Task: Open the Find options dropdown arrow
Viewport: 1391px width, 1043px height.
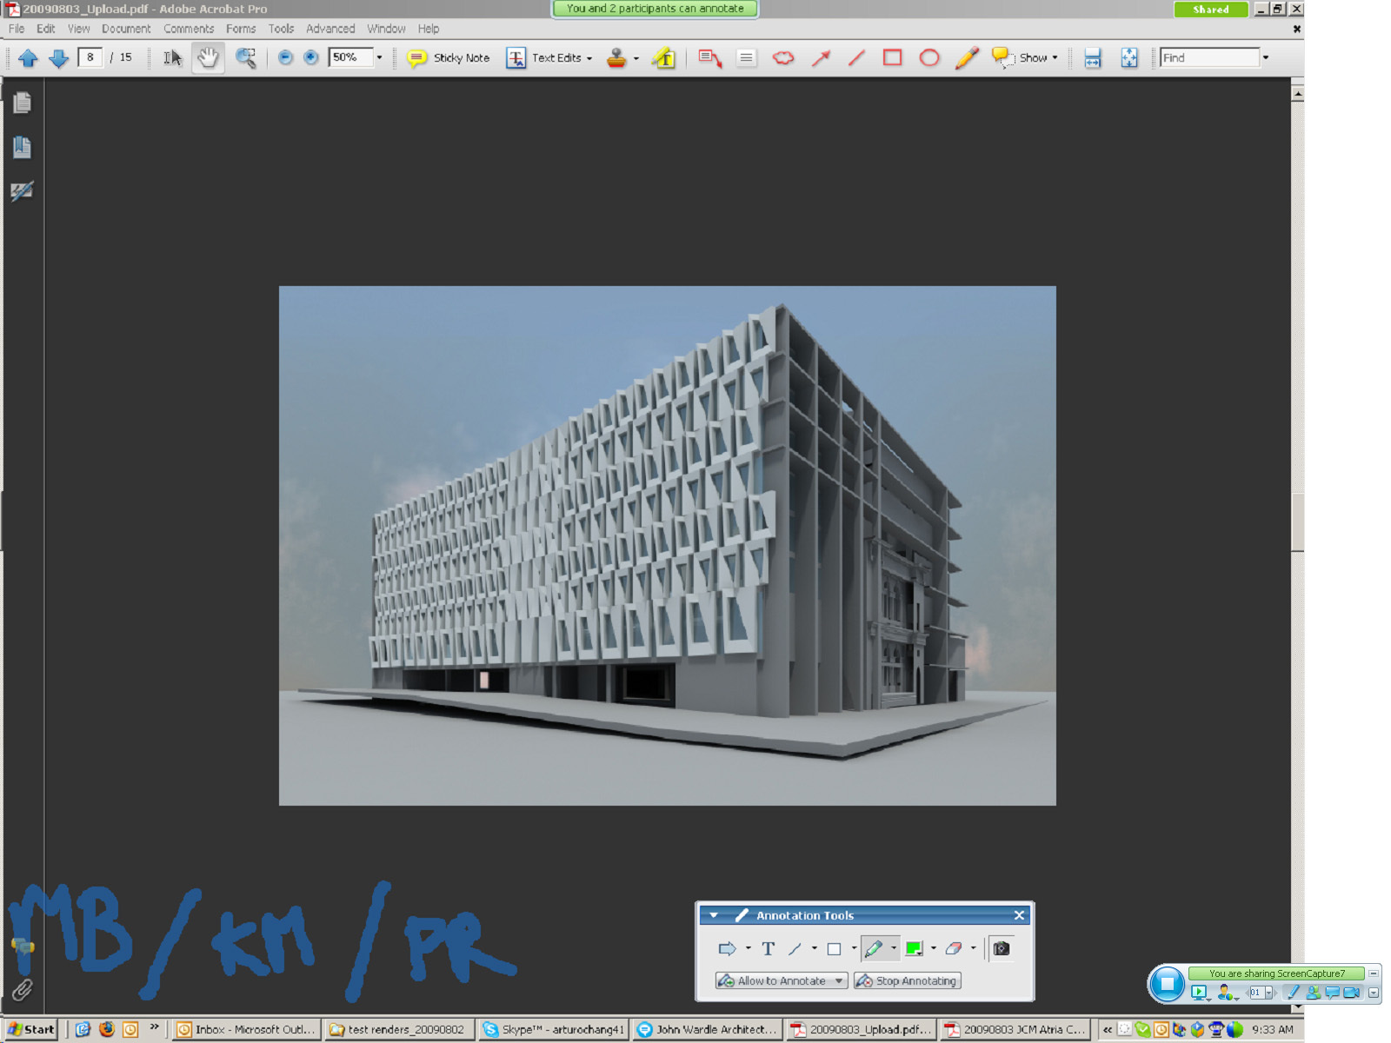Action: click(1266, 58)
